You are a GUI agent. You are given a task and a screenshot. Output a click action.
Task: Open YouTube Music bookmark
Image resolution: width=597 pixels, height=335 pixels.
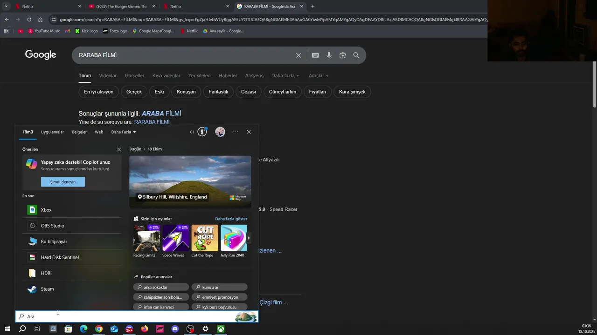tap(44, 31)
